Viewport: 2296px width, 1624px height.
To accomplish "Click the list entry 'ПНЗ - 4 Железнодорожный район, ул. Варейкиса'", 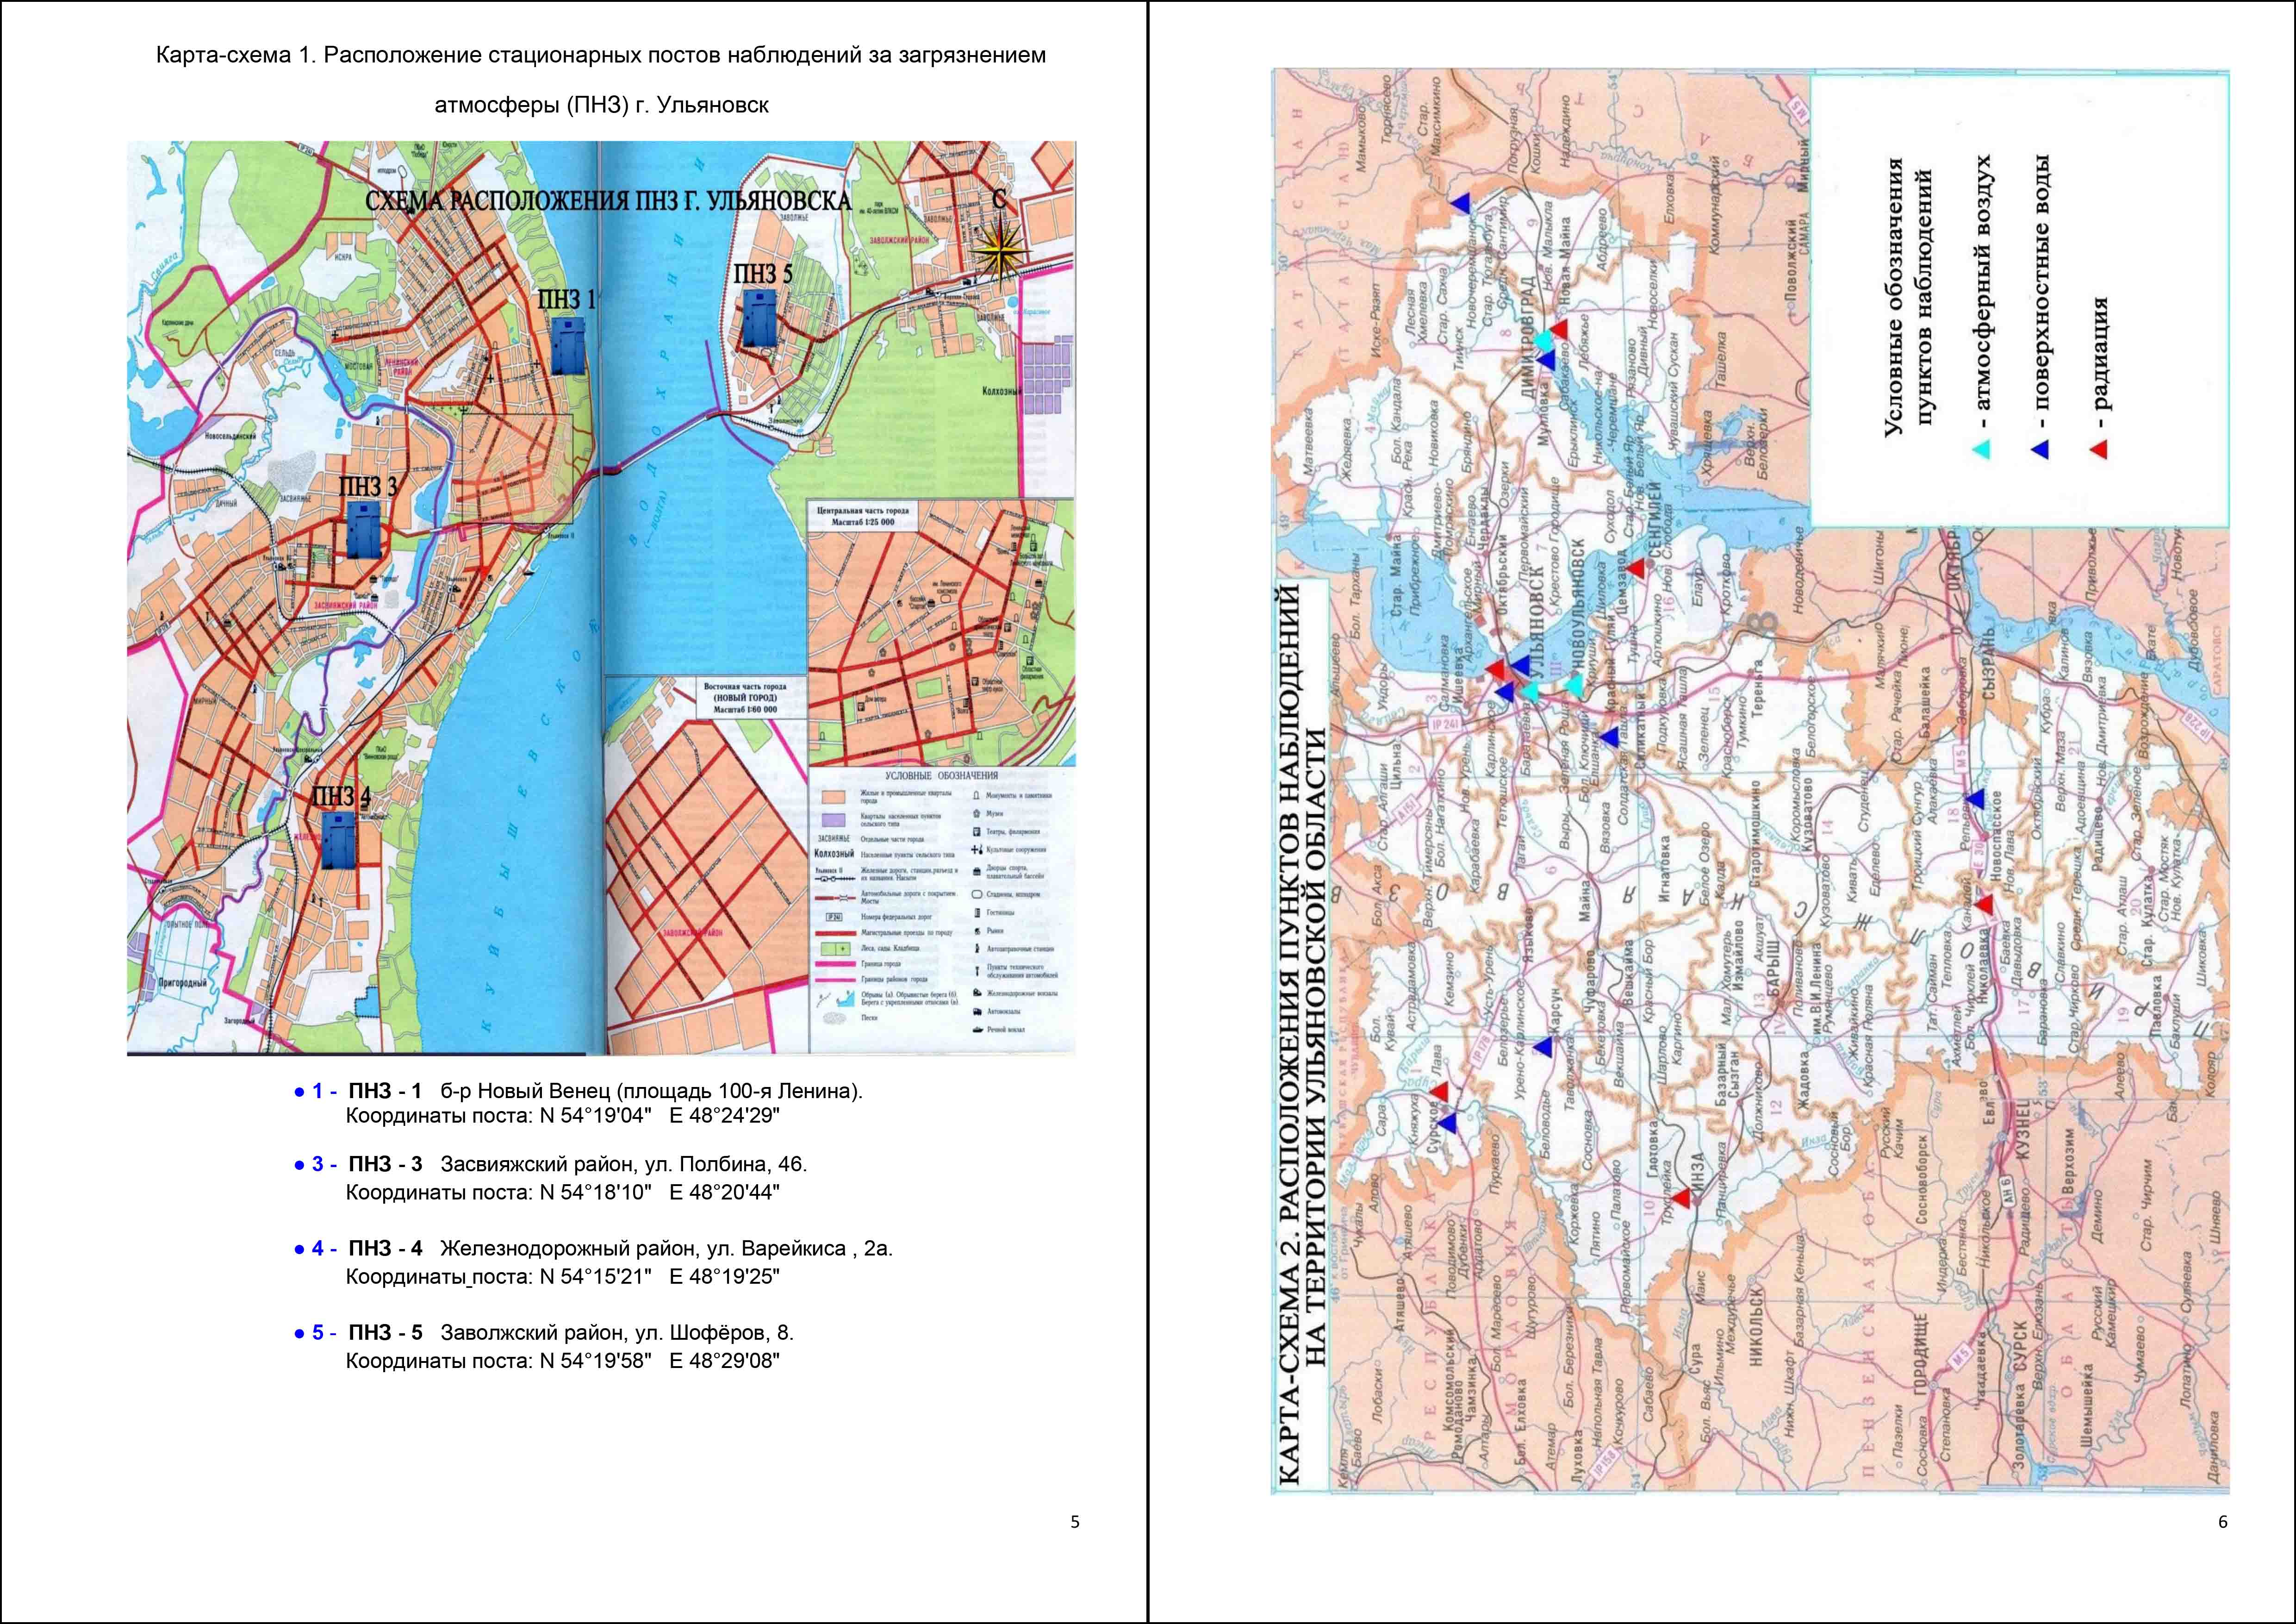I will (x=620, y=1248).
